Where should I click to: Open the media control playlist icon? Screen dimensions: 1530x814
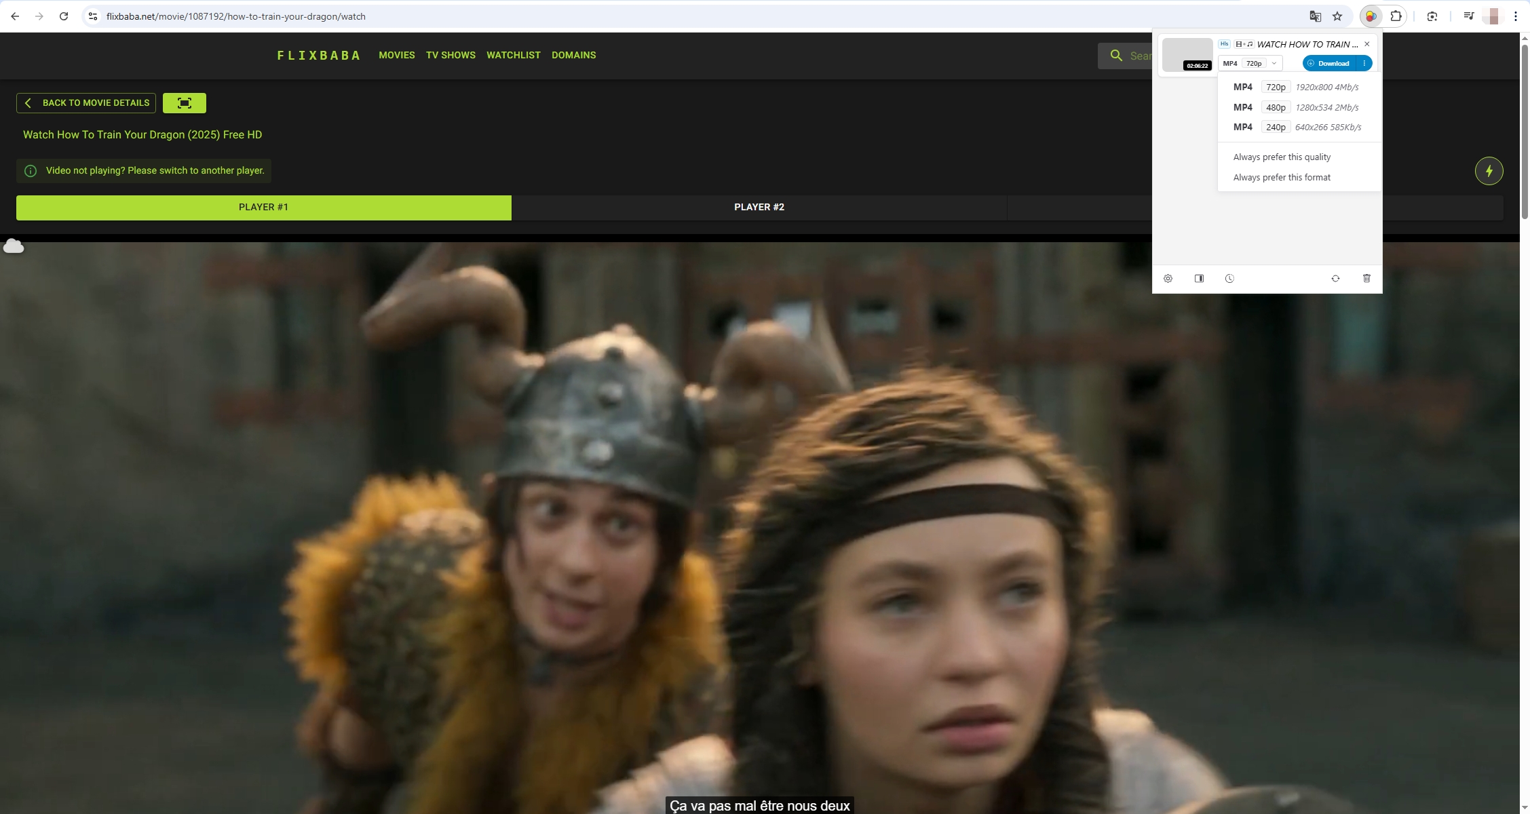point(1468,16)
